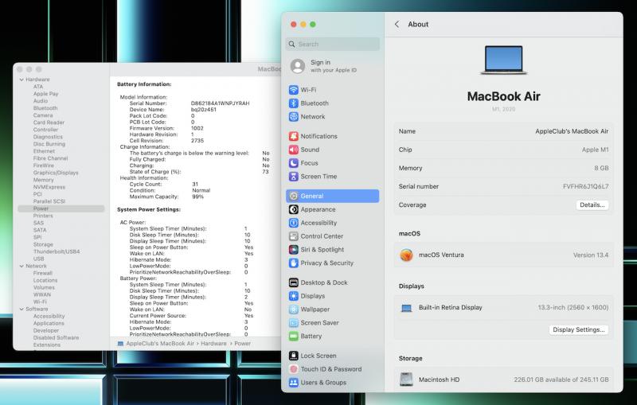This screenshot has height=405, width=637.
Task: Select General gear icon
Action: [x=293, y=196]
